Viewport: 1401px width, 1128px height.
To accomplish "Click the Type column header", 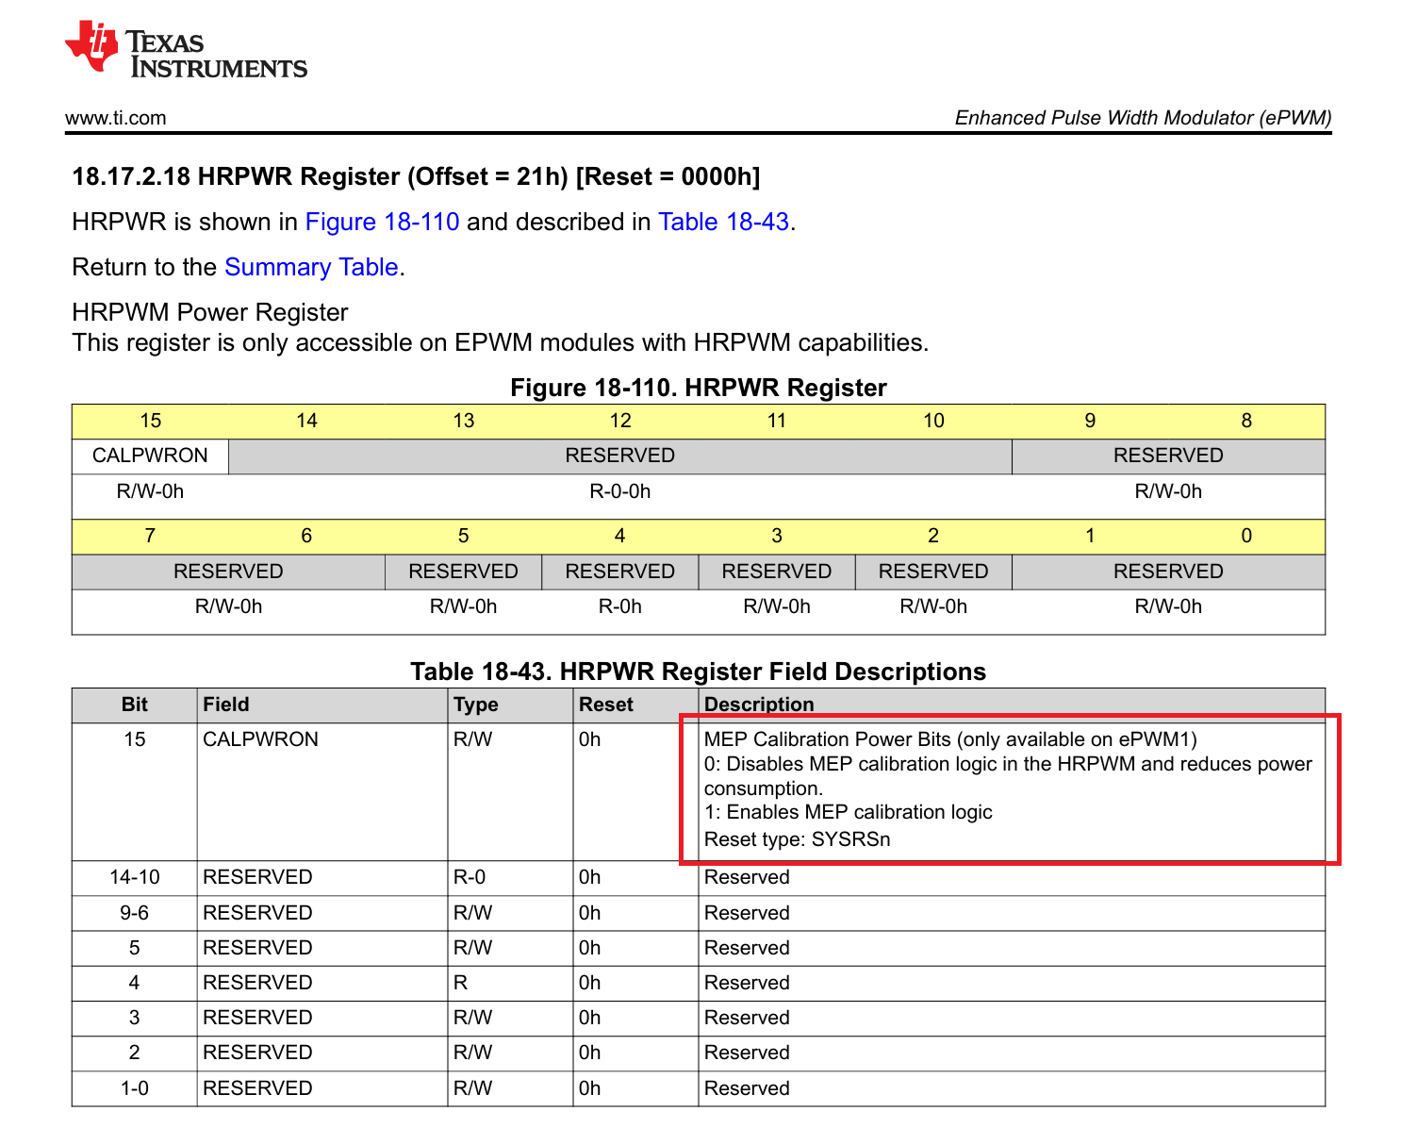I will (476, 705).
